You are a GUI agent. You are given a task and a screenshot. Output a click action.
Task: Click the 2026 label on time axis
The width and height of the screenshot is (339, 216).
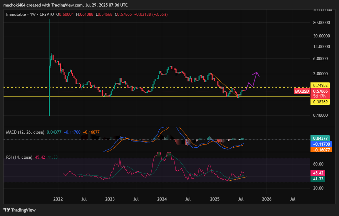tap(267, 199)
